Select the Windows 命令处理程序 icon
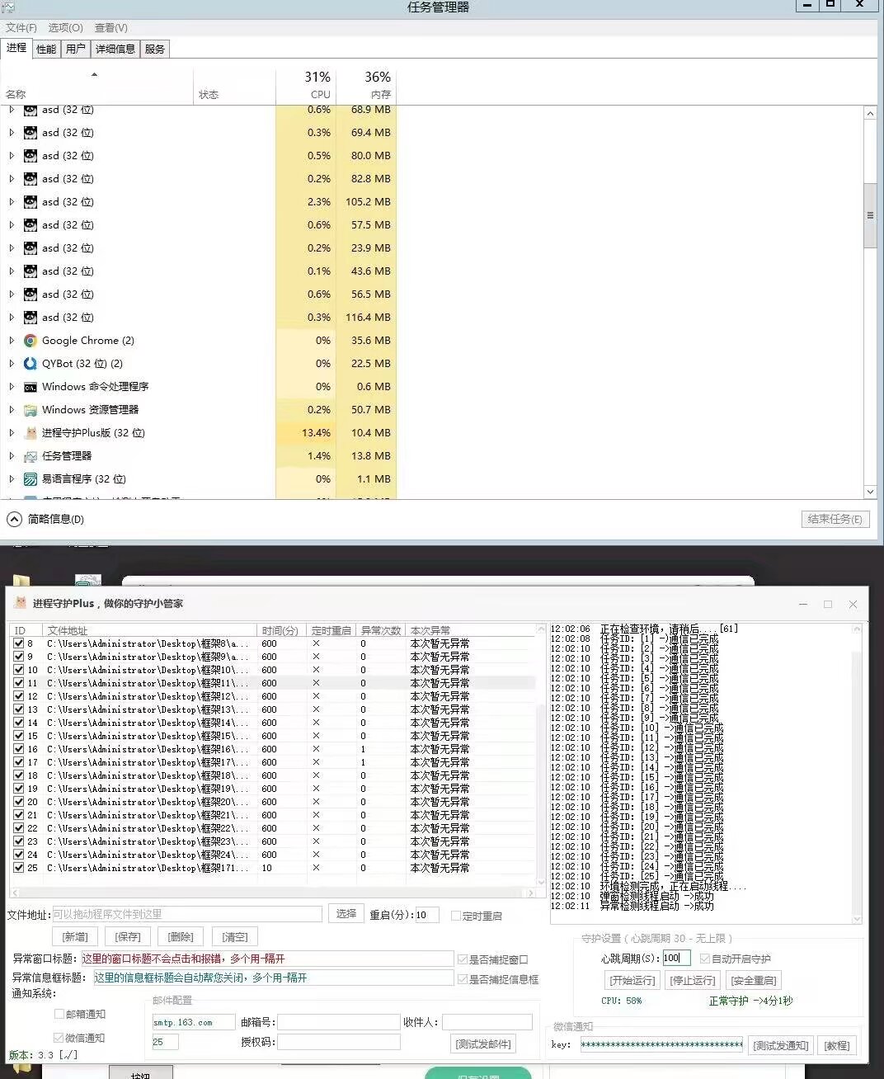The height and width of the screenshot is (1079, 884). (31, 387)
